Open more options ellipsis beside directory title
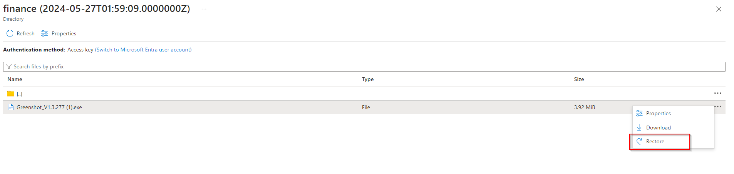Screen dimensions: 734x174 204,9
